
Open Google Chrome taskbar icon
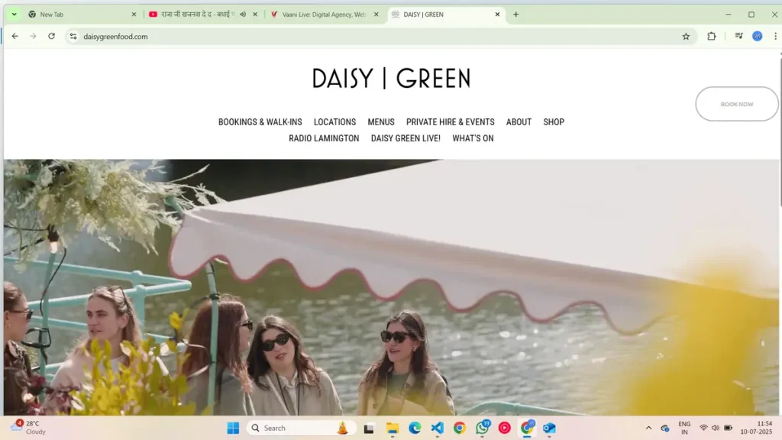pyautogui.click(x=459, y=428)
